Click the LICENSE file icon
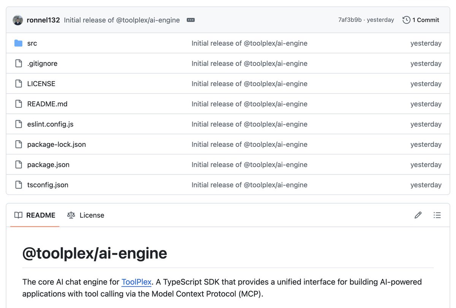This screenshot has height=308, width=456. point(18,83)
